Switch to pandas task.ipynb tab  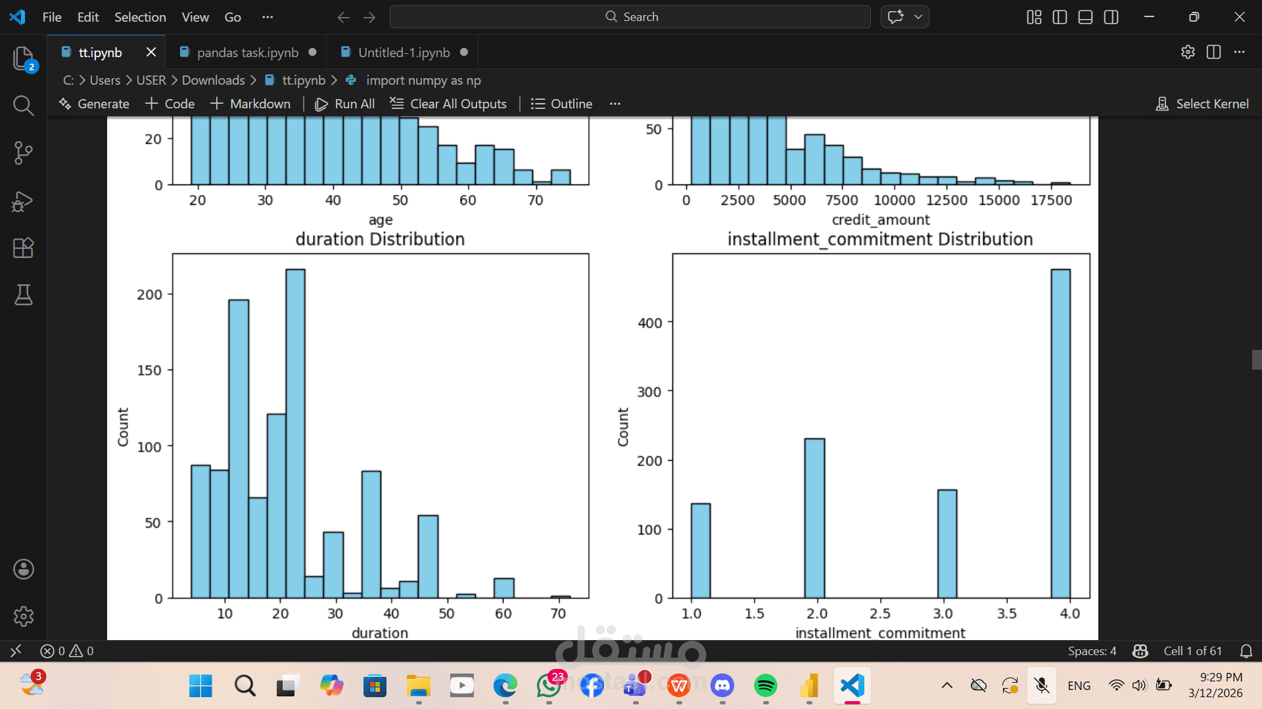247,53
